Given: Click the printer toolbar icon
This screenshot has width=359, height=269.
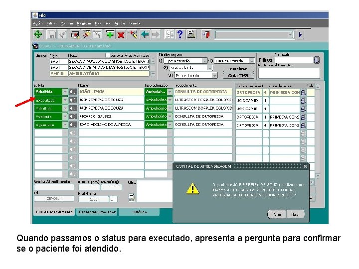Looking at the screenshot, I should pyautogui.click(x=191, y=35).
